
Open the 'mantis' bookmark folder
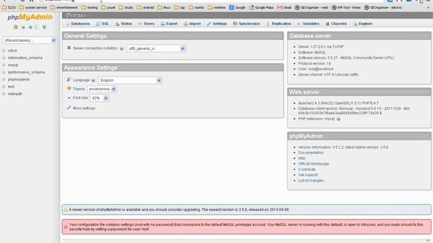[196, 7]
